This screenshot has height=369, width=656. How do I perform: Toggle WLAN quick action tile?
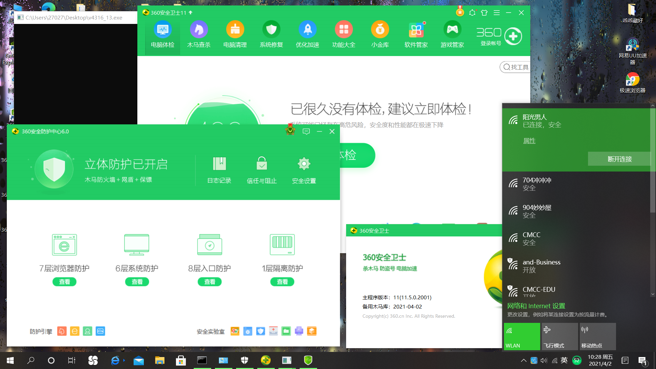(x=522, y=337)
